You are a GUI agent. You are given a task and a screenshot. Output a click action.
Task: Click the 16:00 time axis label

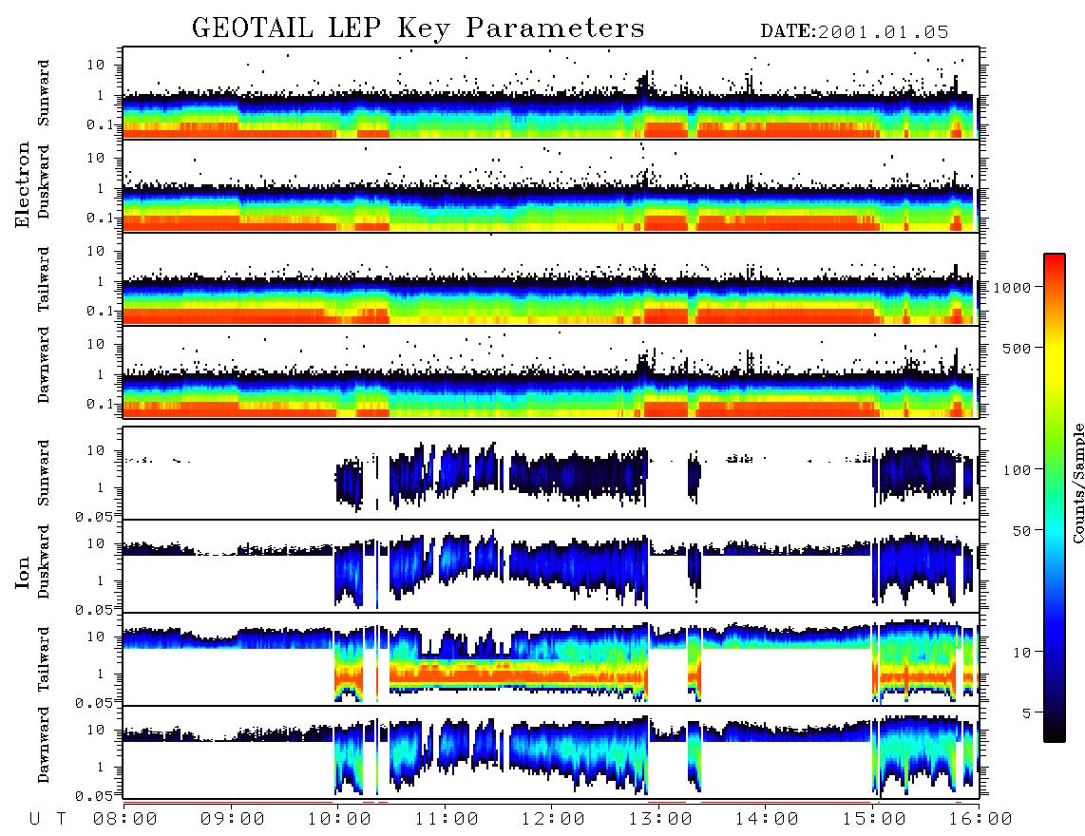point(980,820)
